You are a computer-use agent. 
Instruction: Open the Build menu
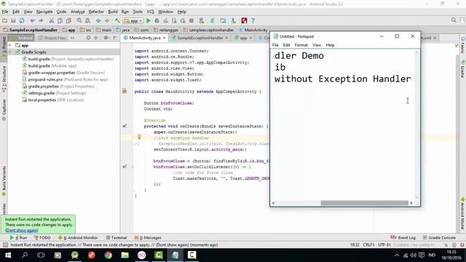(x=113, y=12)
